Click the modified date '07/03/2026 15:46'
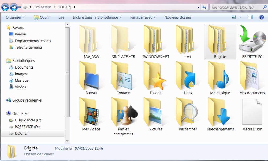Image resolution: width=268 pixels, height=161 pixels. [x=89, y=148]
